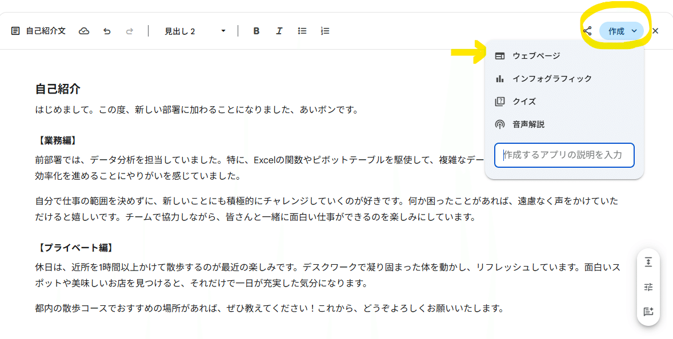Click the redo icon in the toolbar

point(130,31)
